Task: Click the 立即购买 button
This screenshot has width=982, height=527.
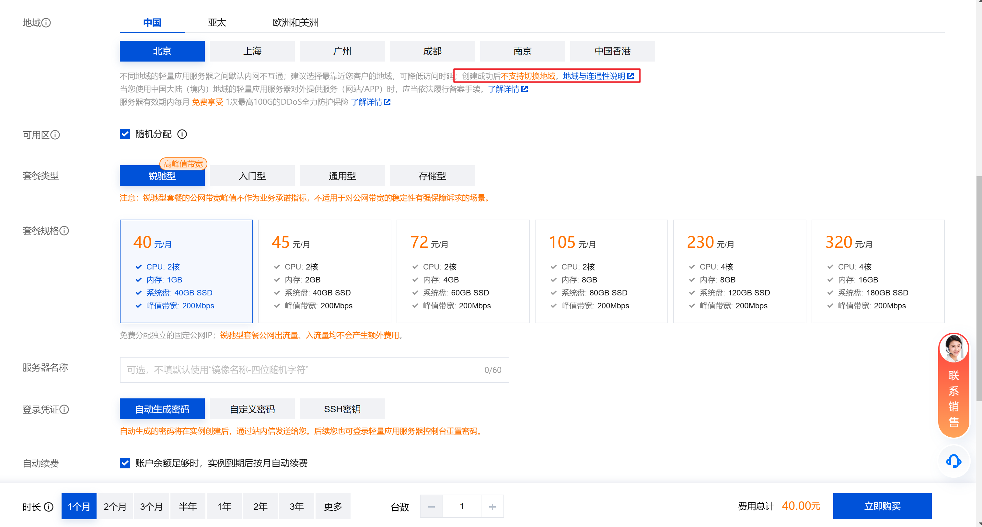Action: pyautogui.click(x=882, y=506)
